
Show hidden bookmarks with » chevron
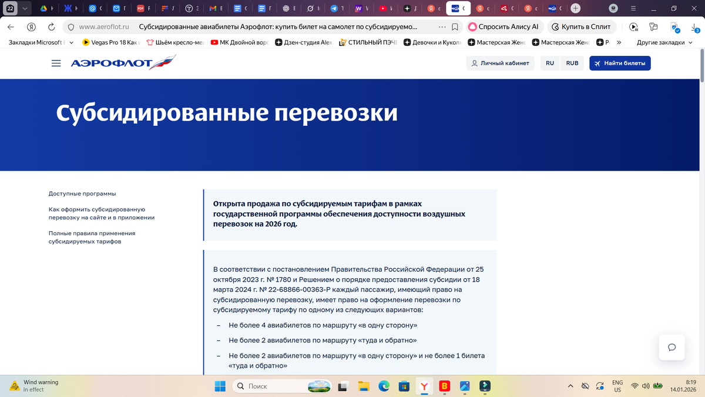click(619, 42)
